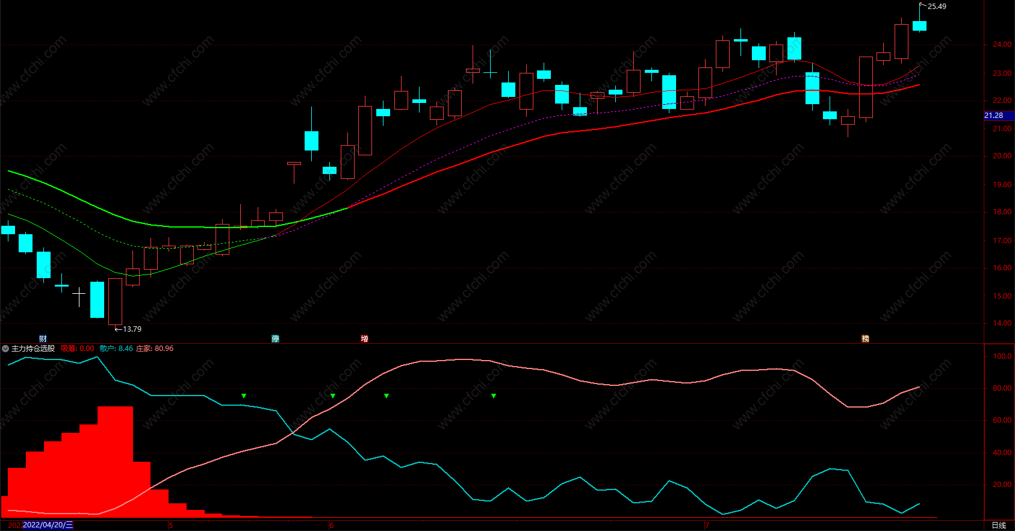Viewport: 1015px width, 531px height.
Task: Click the 16.00 price axis label
Action: [1002, 268]
